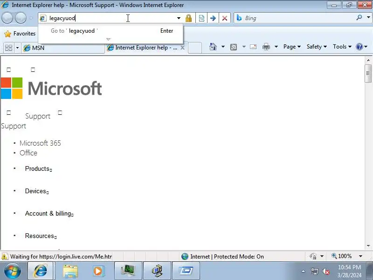
Task: Open the Microsoft 365 link
Action: pos(40,143)
